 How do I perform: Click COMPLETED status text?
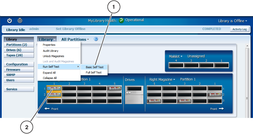point(212,29)
